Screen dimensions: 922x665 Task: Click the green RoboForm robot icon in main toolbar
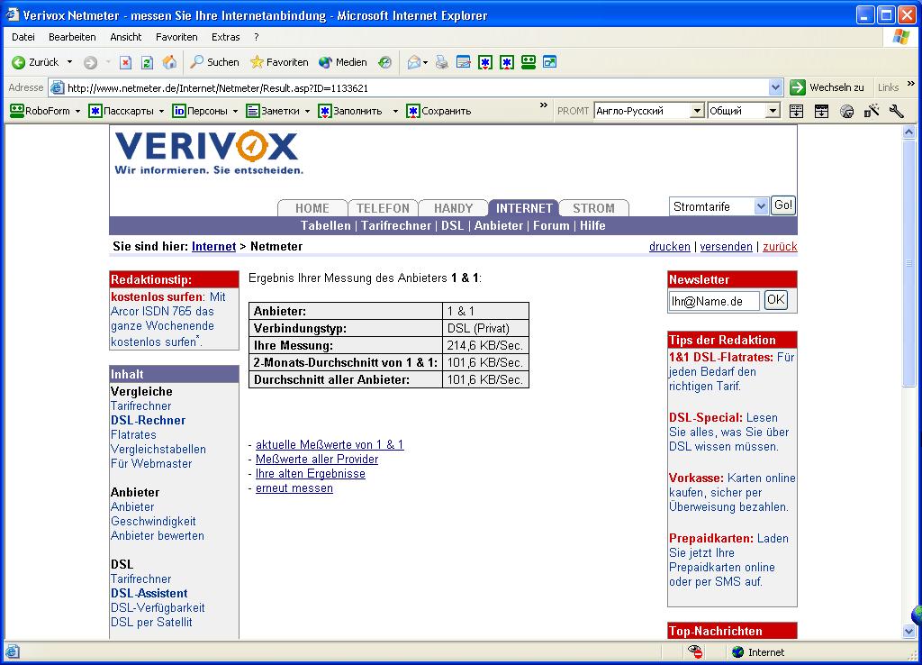tap(528, 62)
